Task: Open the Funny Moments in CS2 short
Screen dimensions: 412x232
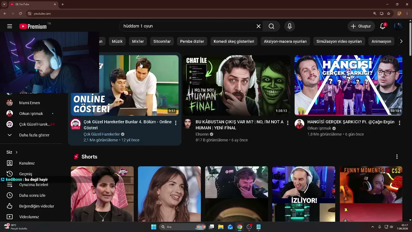Action: [371, 194]
